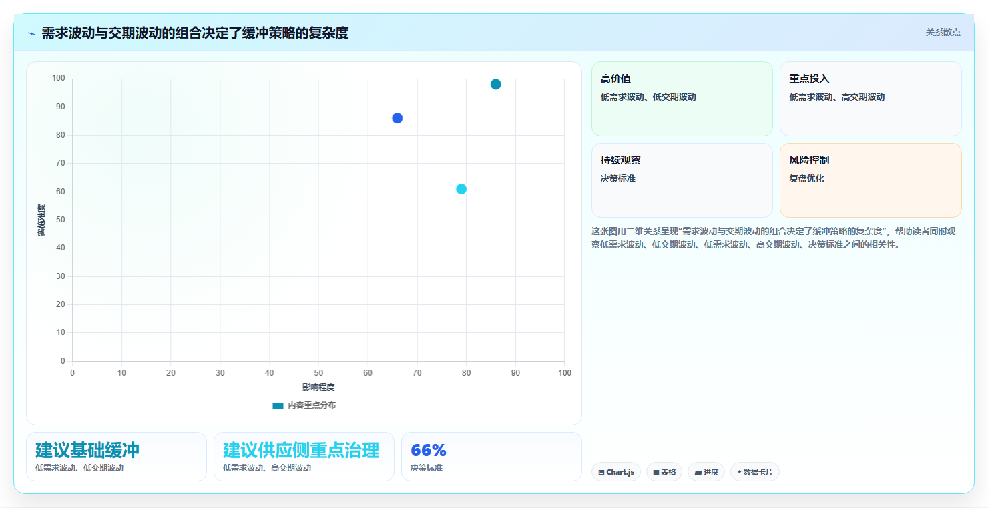Click the Chart.js chip icon
988x508 pixels.
(x=601, y=472)
